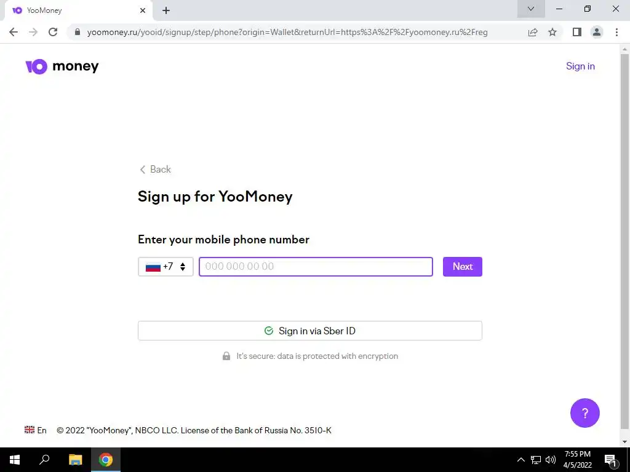Open the +7 country code selector

[165, 267]
